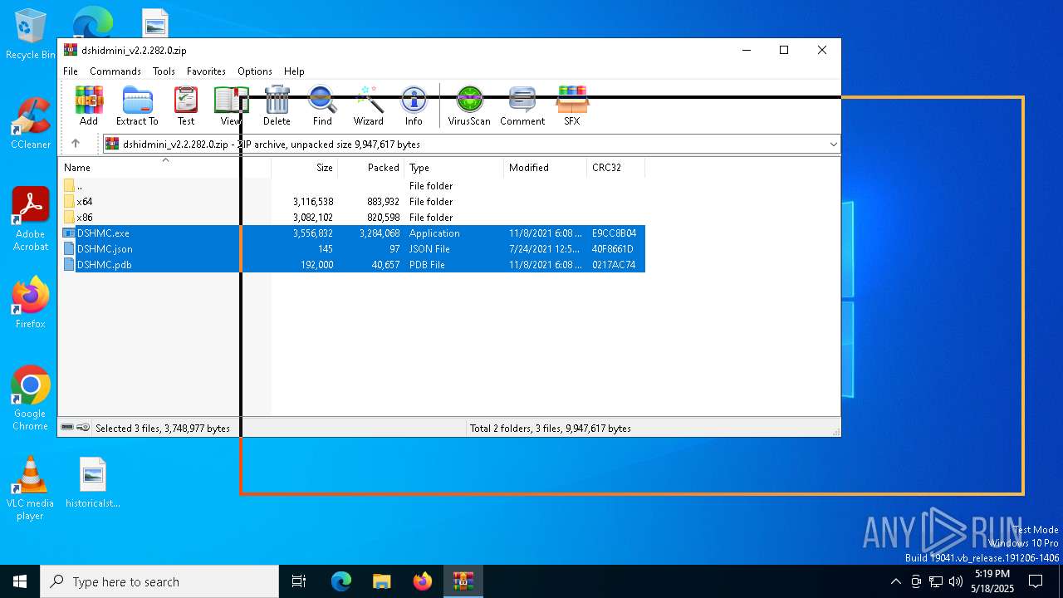Sort files by Modified column

pos(546,168)
